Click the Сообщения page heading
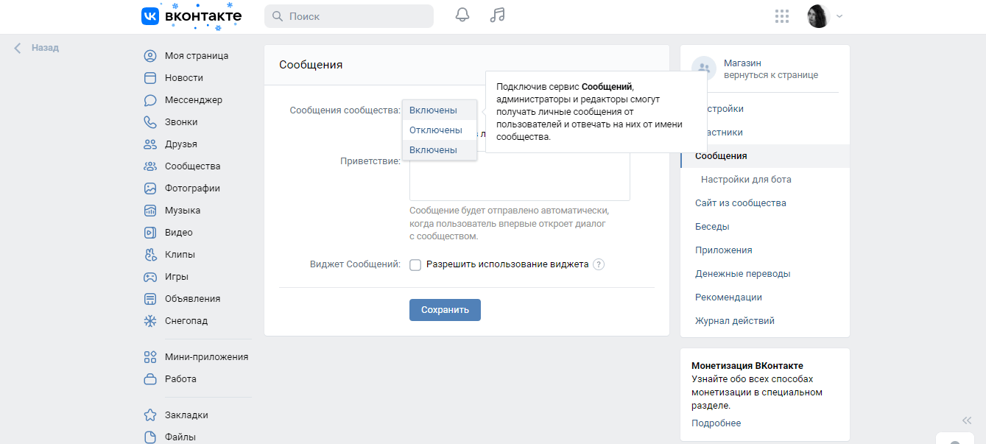The height and width of the screenshot is (444, 986). [311, 65]
